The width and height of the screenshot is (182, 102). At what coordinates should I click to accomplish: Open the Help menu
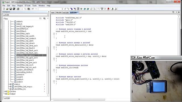click(x=49, y=6)
